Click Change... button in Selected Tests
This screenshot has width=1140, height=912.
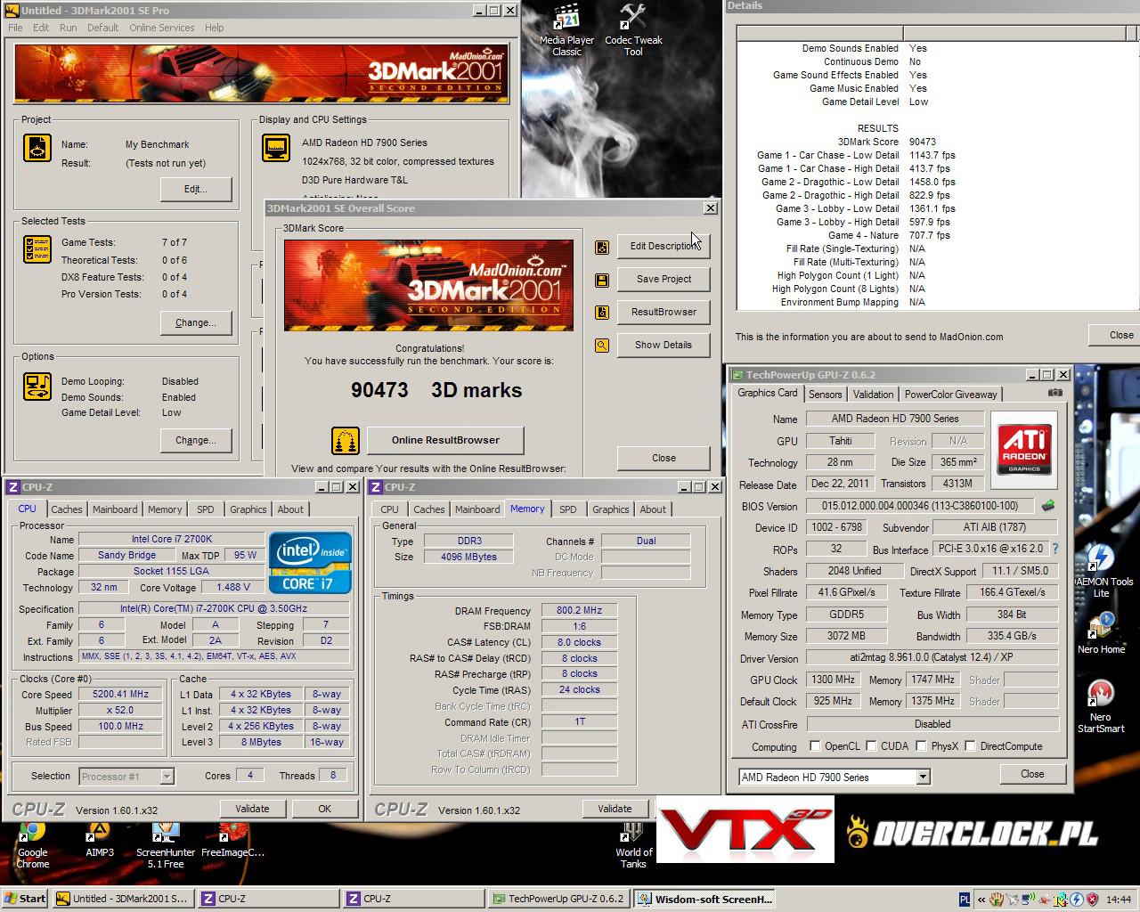coord(196,322)
